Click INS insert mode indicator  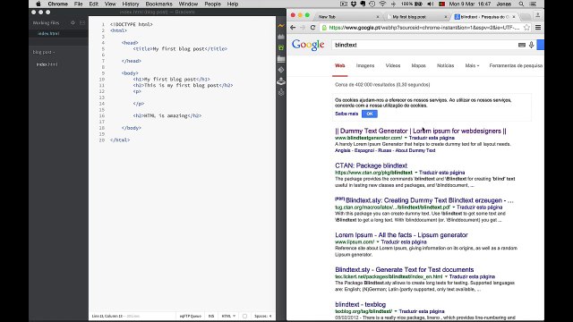pyautogui.click(x=211, y=316)
